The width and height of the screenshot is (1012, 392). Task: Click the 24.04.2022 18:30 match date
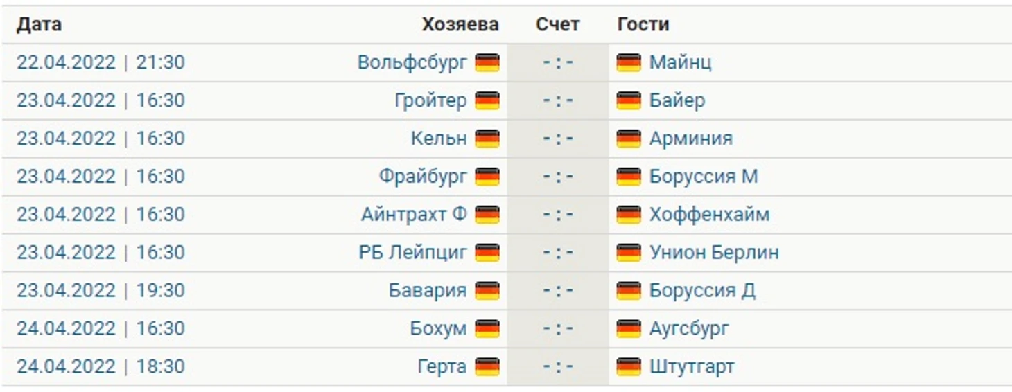point(101,366)
